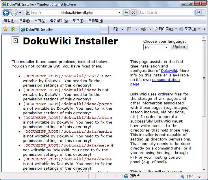Image resolution: width=208 pixels, height=180 pixels.
Task: Open search provider dropdown arrow
Action: pos(203,13)
